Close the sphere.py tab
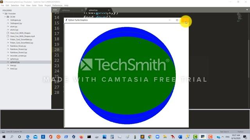 pyautogui.click(x=82, y=10)
